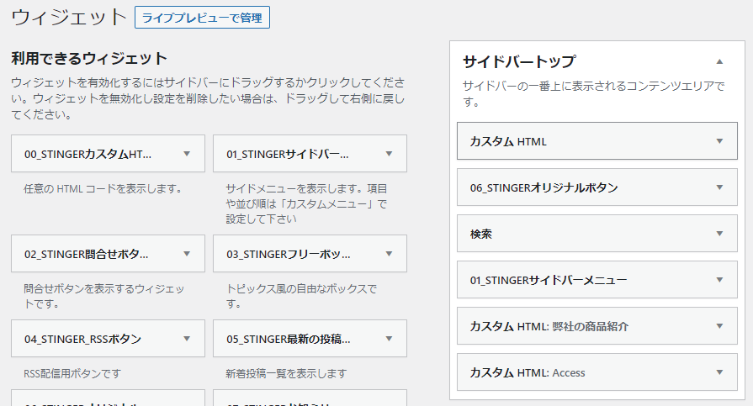Select 03_STINGERフリーボッ... widget title
Viewport: 753px width, 406px height.
coord(288,255)
